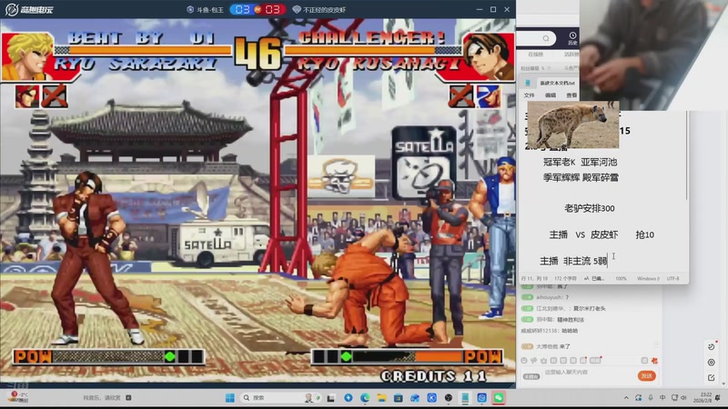Click the sidebar scroll-down arrow at bottom right

(x=723, y=384)
